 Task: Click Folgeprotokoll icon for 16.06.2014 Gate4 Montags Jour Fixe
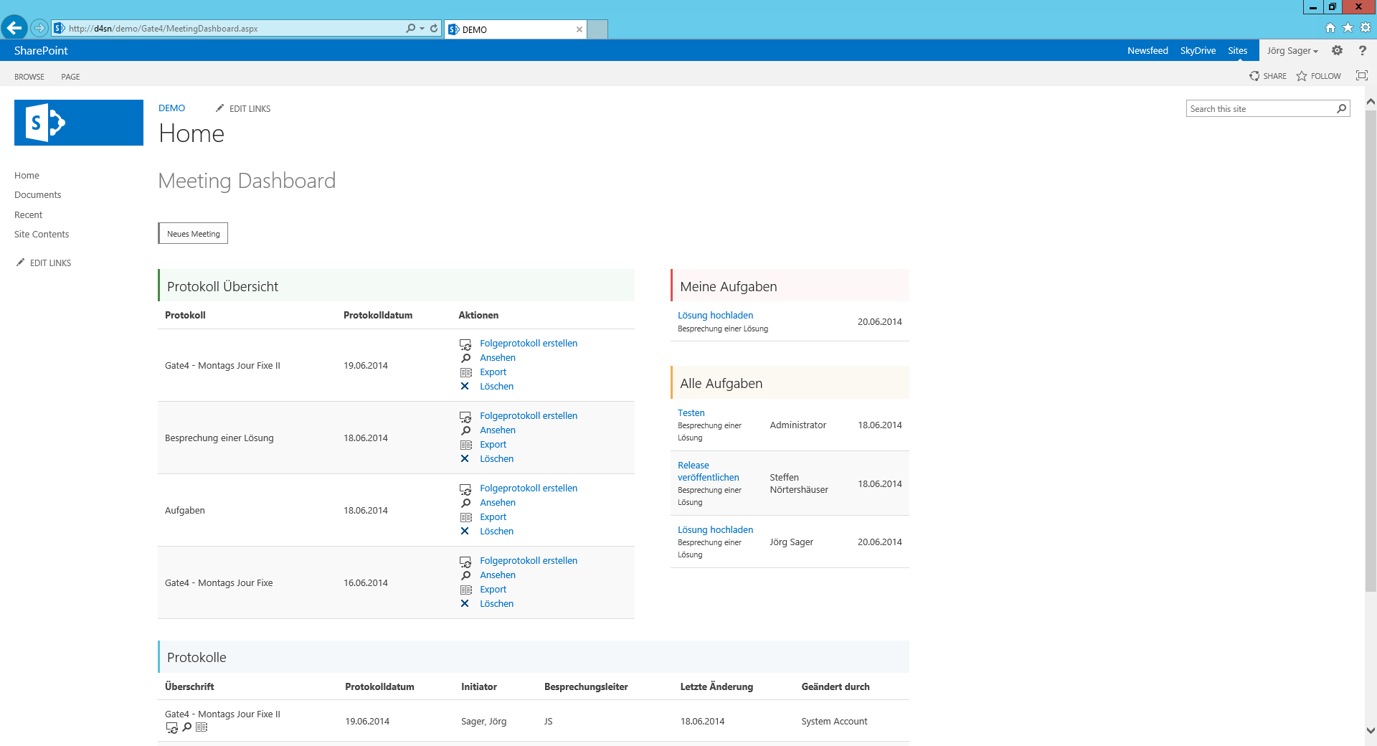click(465, 561)
